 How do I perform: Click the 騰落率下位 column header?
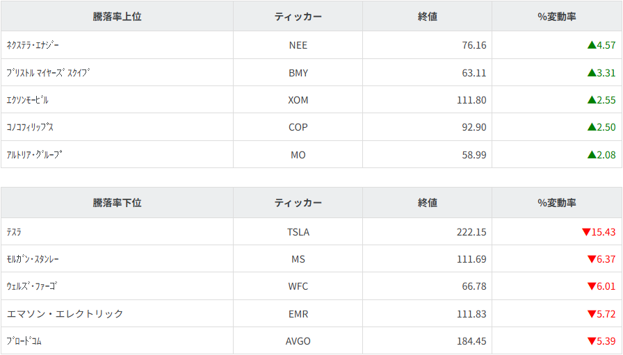point(117,203)
